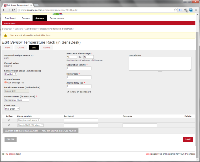The image size is (200, 162).
Task: Click the Description textarea resize handle
Action: coord(160,71)
